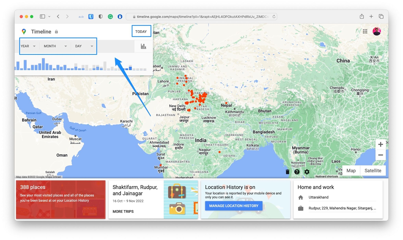This screenshot has height=240, width=403.
Task: Show the tab overview
Action: click(381, 17)
